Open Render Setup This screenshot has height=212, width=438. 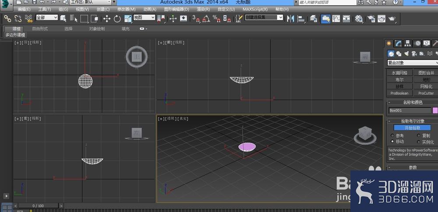[x=371, y=19]
